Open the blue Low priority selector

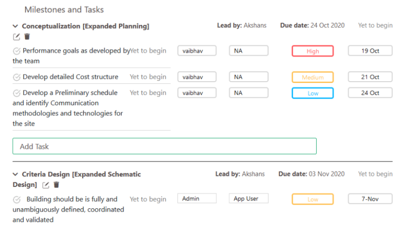pyautogui.click(x=312, y=93)
